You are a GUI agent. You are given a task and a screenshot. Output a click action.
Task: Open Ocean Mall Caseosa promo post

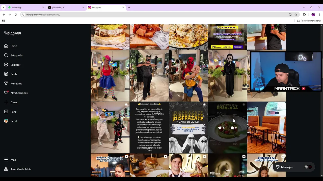(x=227, y=37)
